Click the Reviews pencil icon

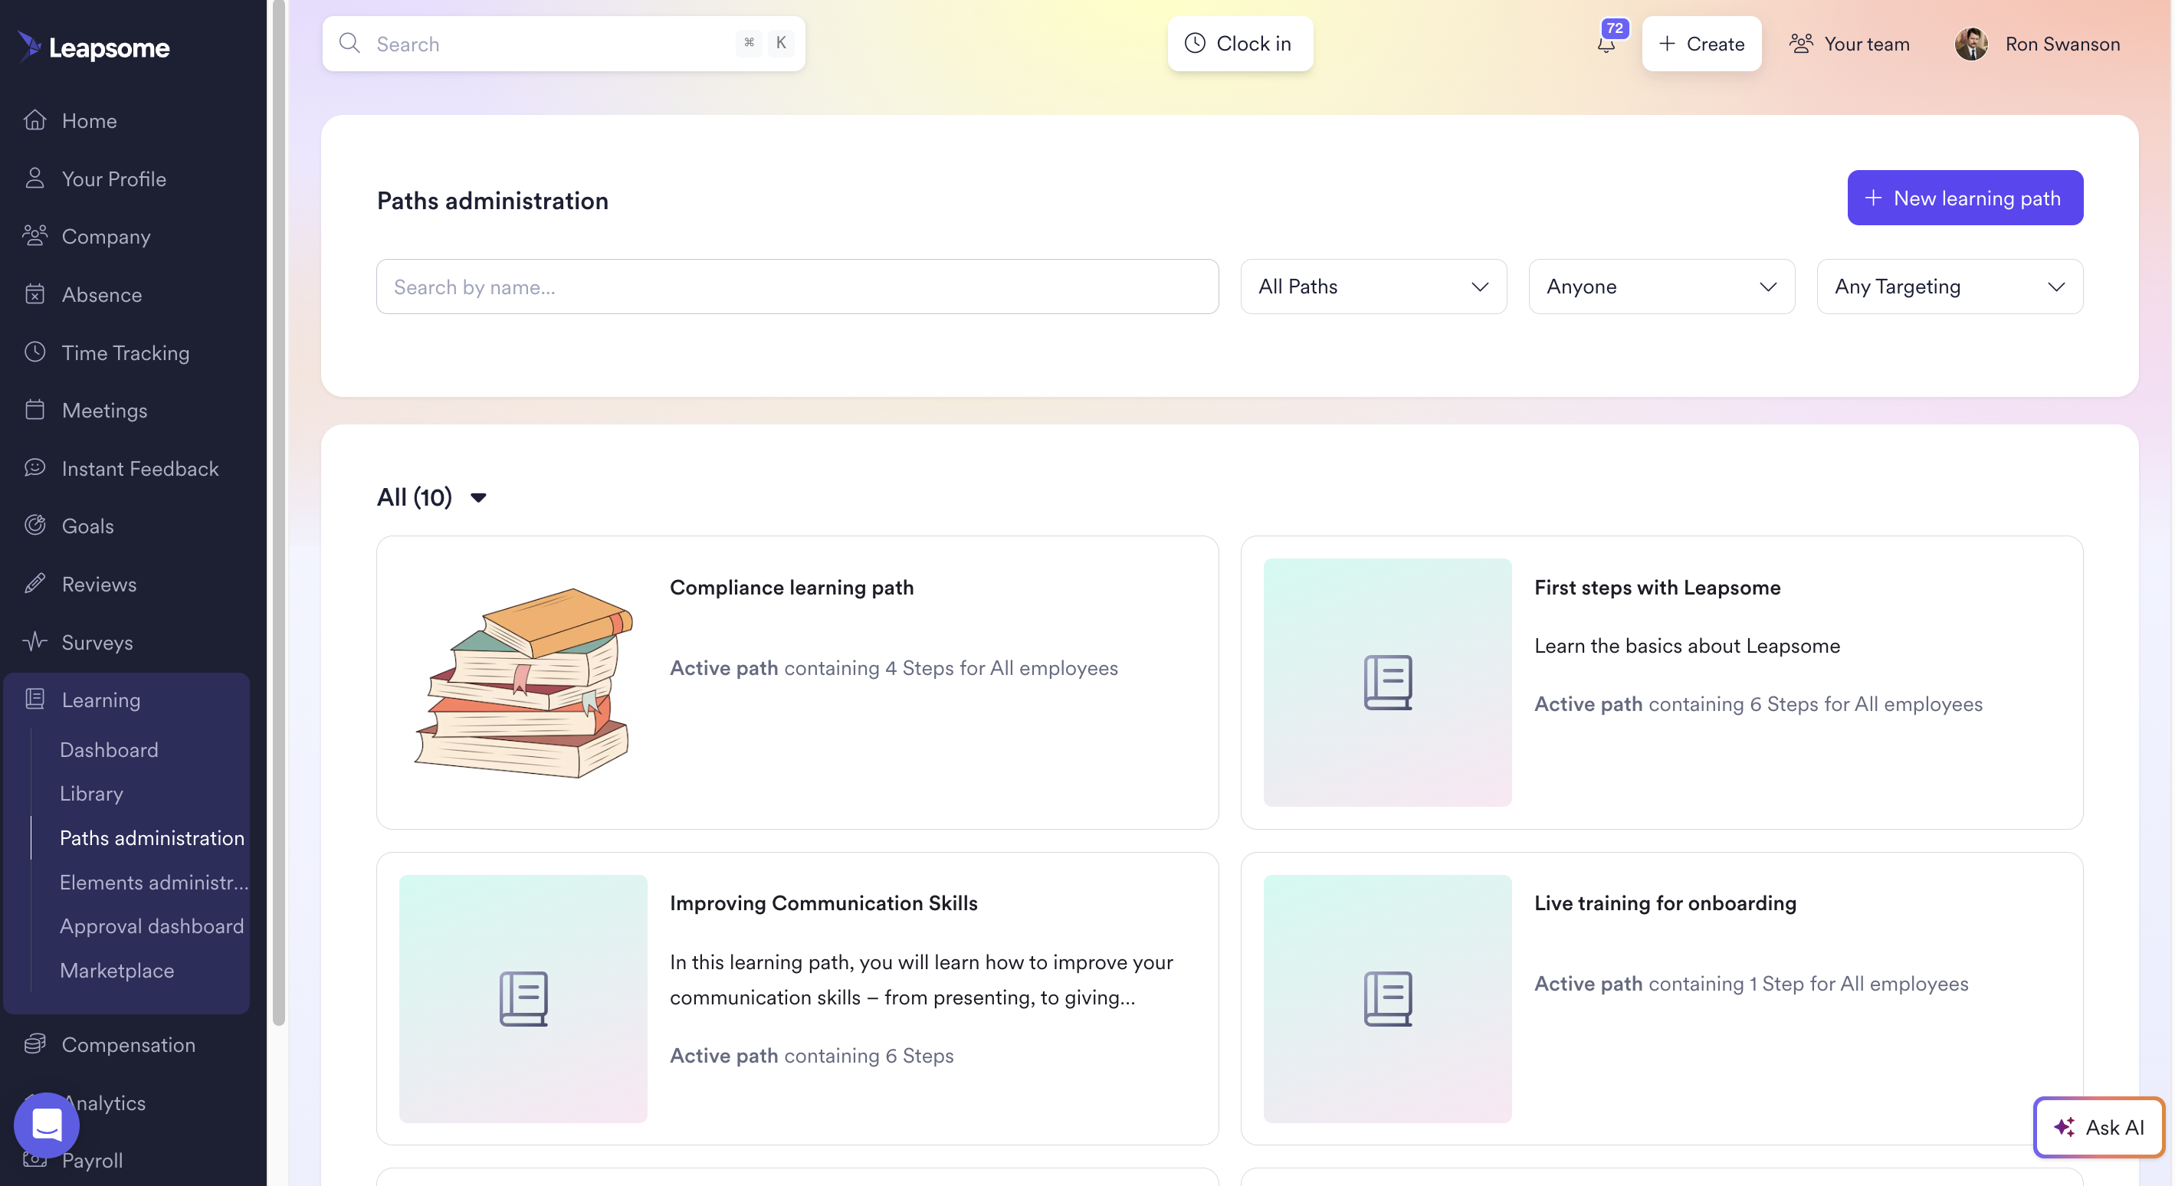pyautogui.click(x=34, y=583)
